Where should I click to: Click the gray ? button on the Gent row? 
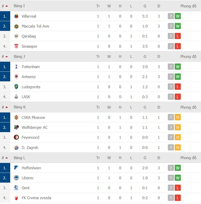(171, 188)
